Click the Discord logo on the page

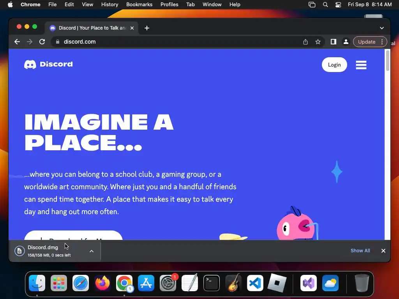tap(48, 64)
